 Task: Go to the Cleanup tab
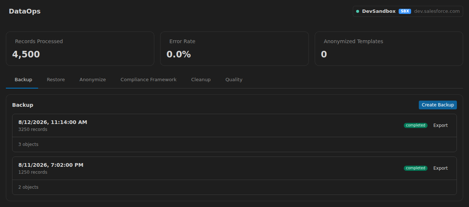point(201,80)
